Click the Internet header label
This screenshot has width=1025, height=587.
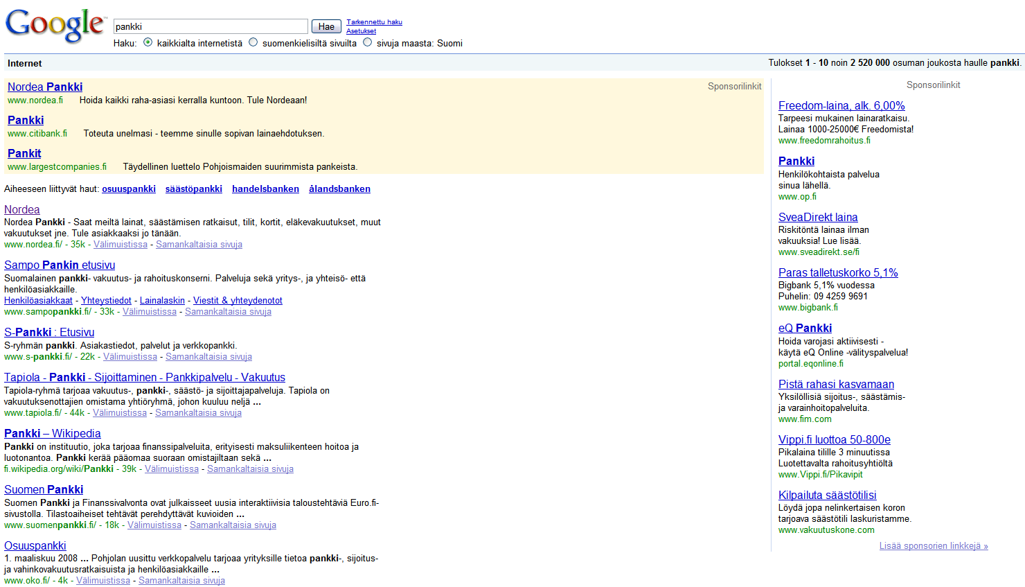25,63
